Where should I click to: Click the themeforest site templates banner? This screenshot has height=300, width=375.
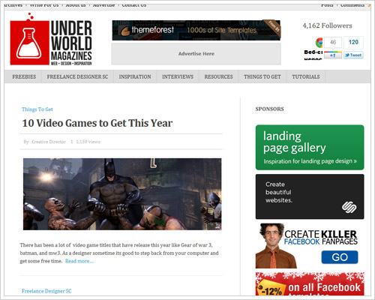(x=196, y=30)
